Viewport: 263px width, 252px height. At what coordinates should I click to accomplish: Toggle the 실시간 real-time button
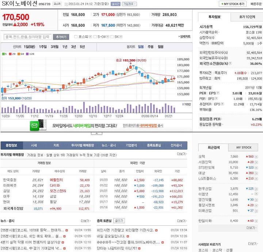[115, 4]
